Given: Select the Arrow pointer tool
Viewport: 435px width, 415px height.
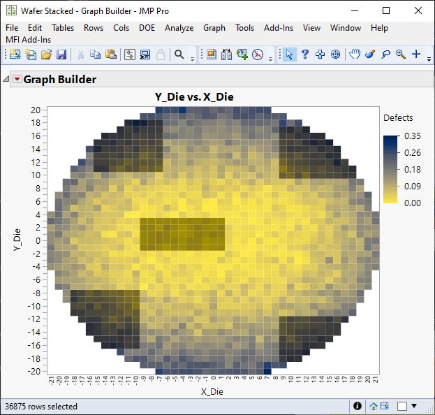Looking at the screenshot, I should pos(289,54).
